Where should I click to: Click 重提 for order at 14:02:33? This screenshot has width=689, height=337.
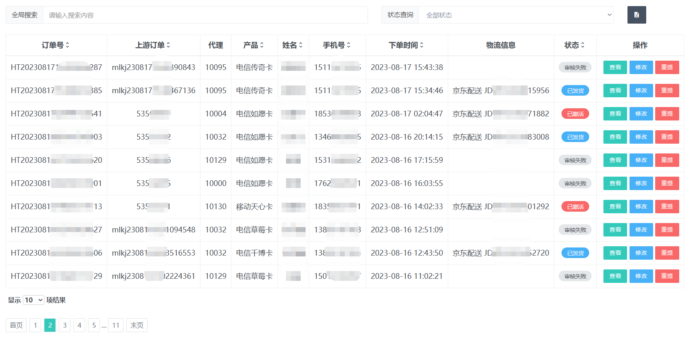tap(667, 206)
